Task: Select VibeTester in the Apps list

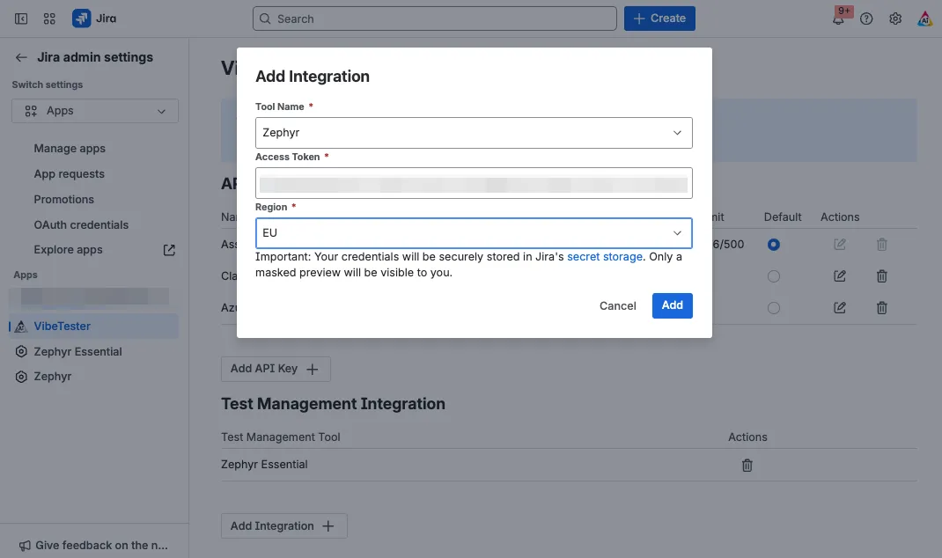Action: 94,327
